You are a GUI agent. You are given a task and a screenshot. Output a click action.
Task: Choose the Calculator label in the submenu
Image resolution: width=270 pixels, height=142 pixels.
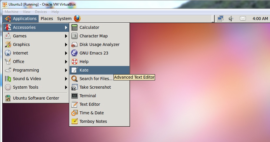coord(89,27)
